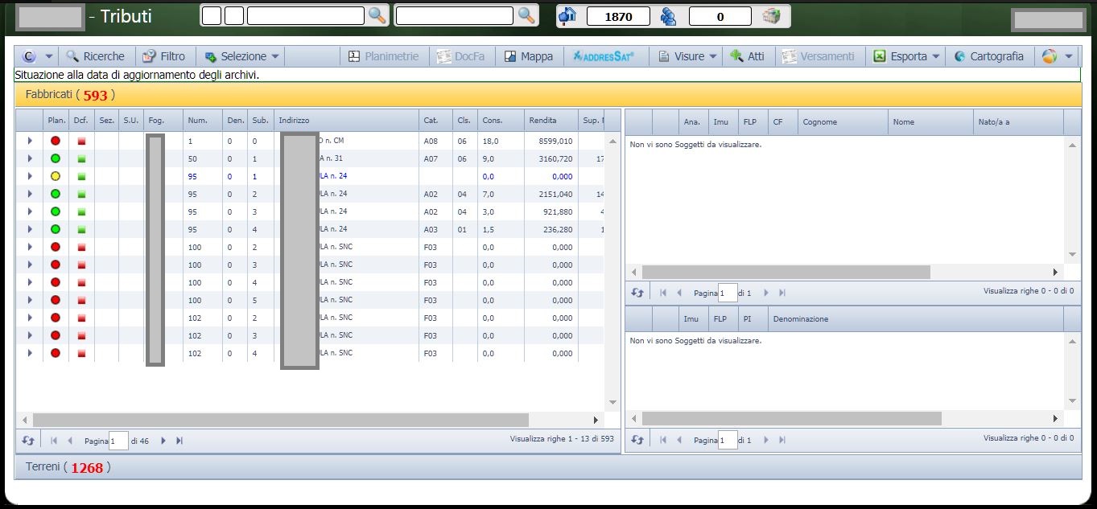Viewport: 1097px width, 509px height.
Task: Sort the lower grid by Denominazione column
Action: [x=916, y=319]
